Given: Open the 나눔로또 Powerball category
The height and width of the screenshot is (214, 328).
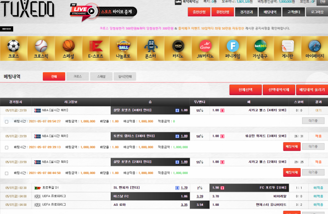Looking at the screenshot, I should (x=123, y=49).
